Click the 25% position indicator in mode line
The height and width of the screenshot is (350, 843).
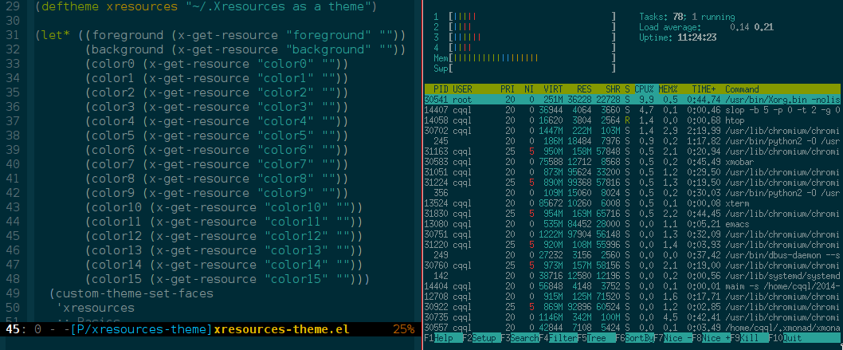point(403,329)
